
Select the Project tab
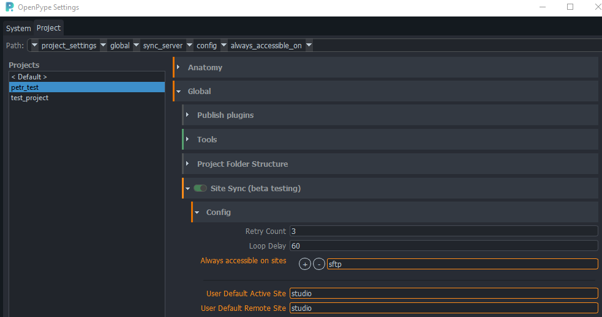tap(49, 27)
